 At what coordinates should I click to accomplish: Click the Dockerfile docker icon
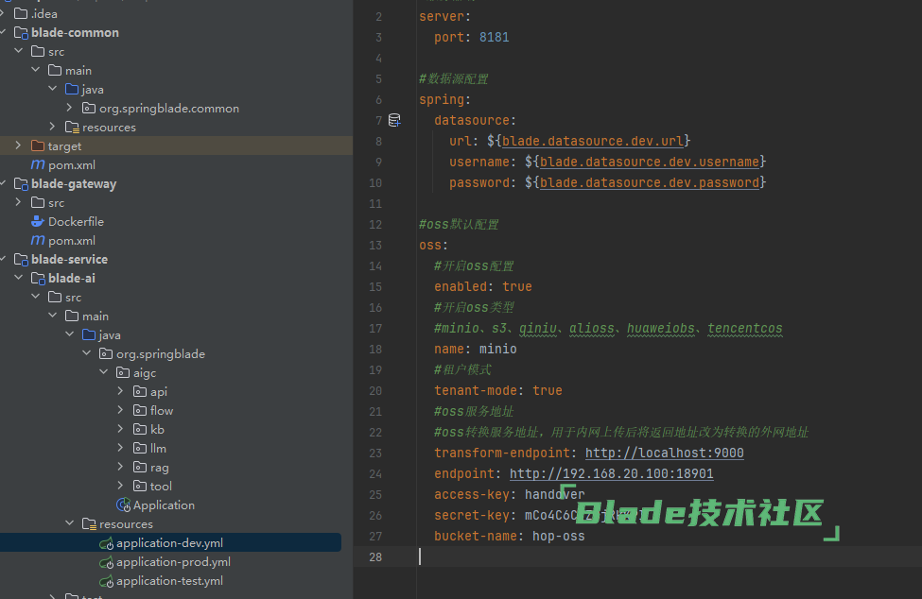tap(38, 221)
